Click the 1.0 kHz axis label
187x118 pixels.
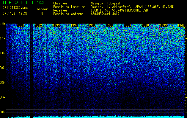(3, 53)
